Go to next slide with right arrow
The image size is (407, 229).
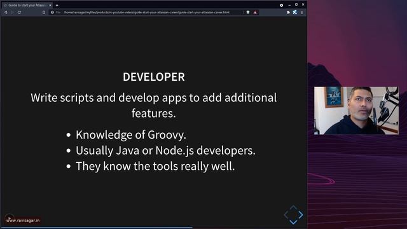301,215
